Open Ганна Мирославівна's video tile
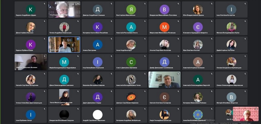Screen dimensions: 261x124 64,97
